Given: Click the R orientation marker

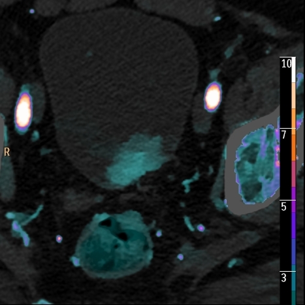Looking at the screenshot, I should (x=7, y=152).
